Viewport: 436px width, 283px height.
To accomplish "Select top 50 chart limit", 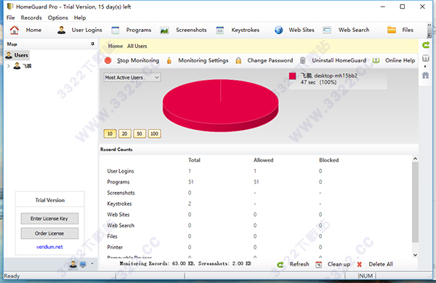I will tap(140, 134).
